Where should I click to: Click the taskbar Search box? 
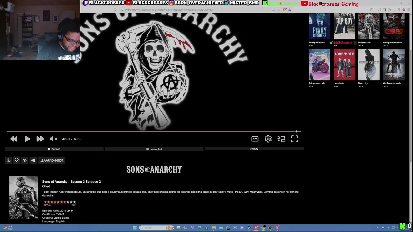click(x=156, y=228)
